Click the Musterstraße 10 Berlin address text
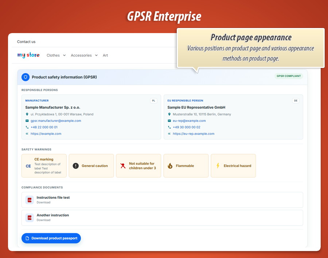Image resolution: width=328 pixels, height=258 pixels. pyautogui.click(x=202, y=114)
